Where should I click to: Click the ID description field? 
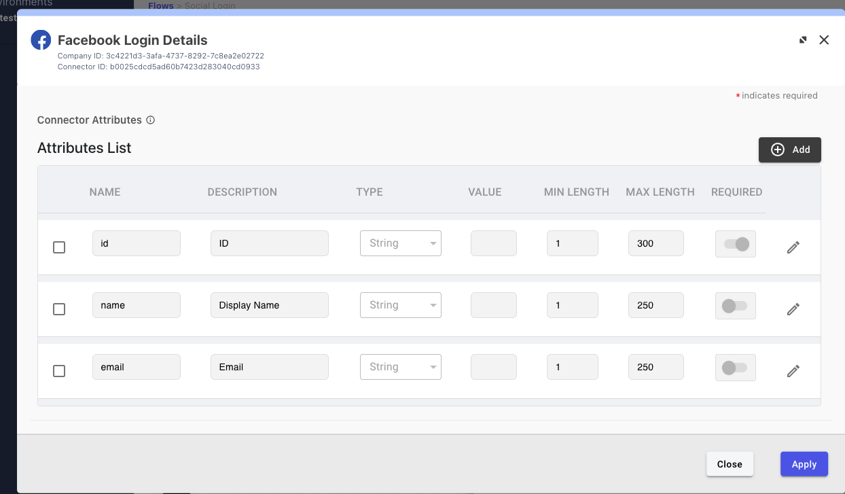tap(270, 243)
